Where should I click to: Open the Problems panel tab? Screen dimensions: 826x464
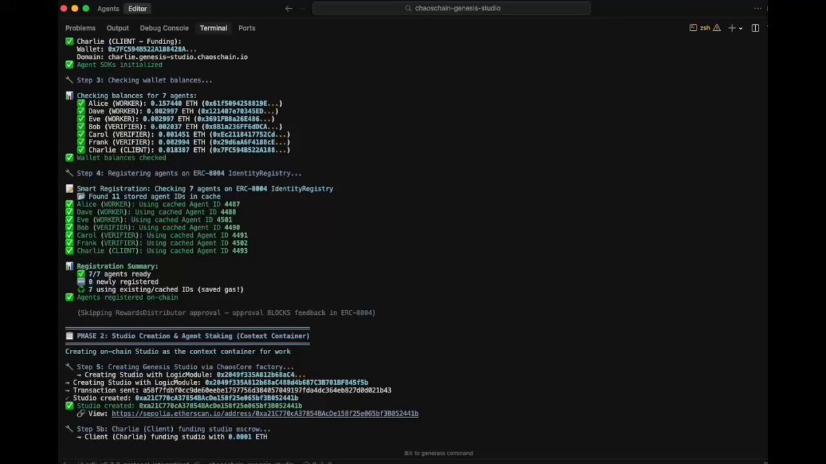pos(81,28)
